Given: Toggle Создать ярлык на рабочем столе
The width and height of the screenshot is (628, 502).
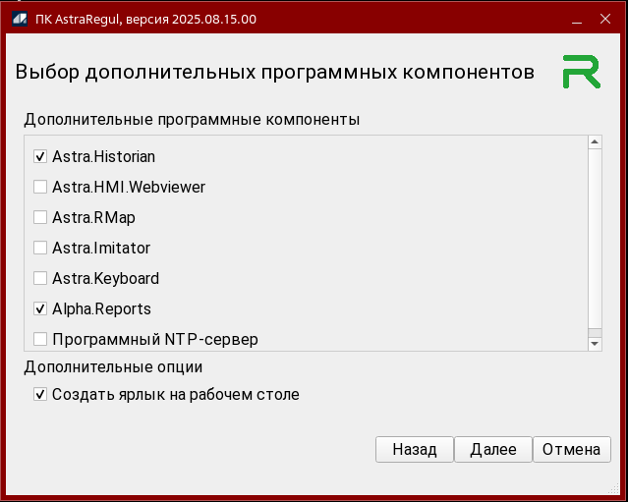Looking at the screenshot, I should pyautogui.click(x=40, y=395).
